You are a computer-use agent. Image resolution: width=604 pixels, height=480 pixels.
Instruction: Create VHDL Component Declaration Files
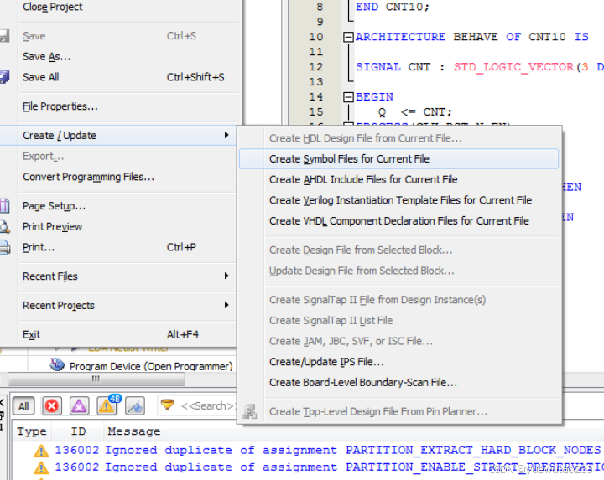[399, 221]
